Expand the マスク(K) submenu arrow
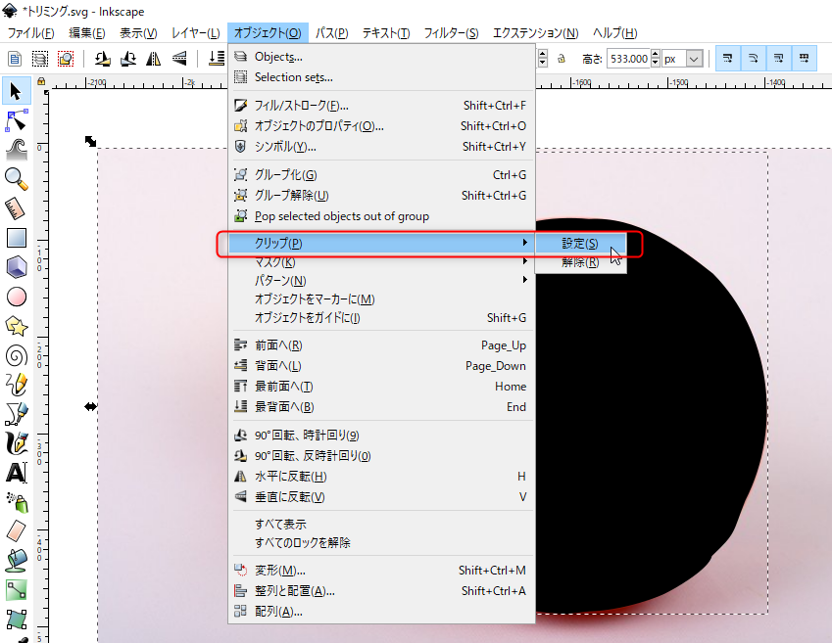 (524, 260)
